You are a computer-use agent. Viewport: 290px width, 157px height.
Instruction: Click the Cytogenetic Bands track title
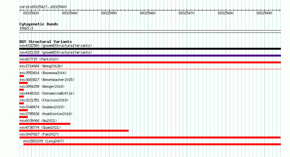[x=39, y=24]
